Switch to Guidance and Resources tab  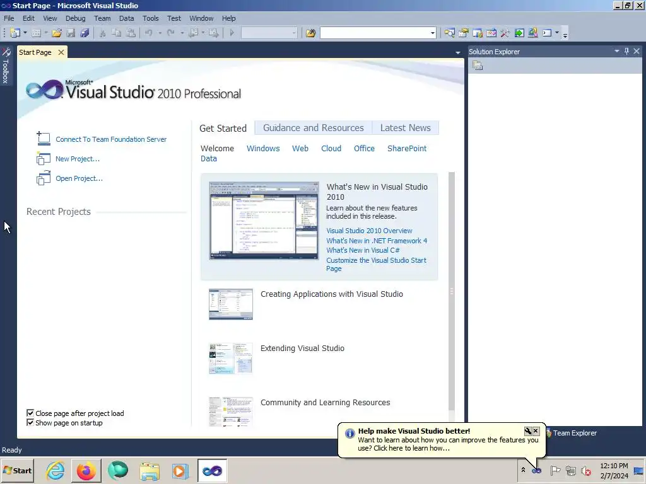tap(313, 128)
